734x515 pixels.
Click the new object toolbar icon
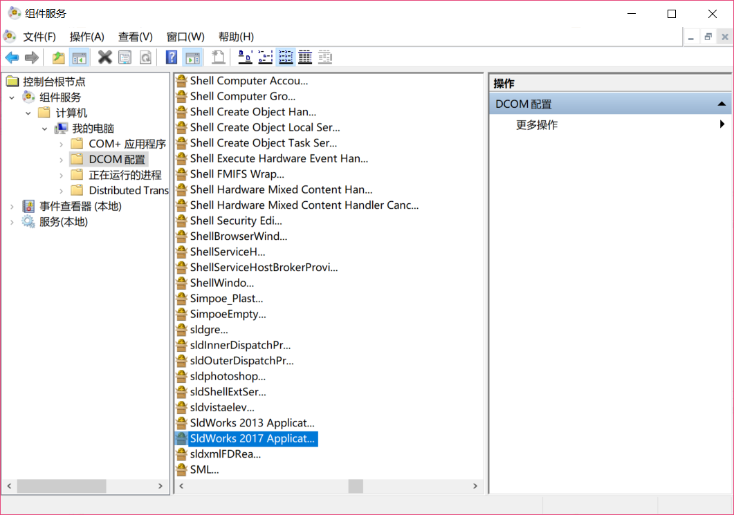(x=218, y=57)
